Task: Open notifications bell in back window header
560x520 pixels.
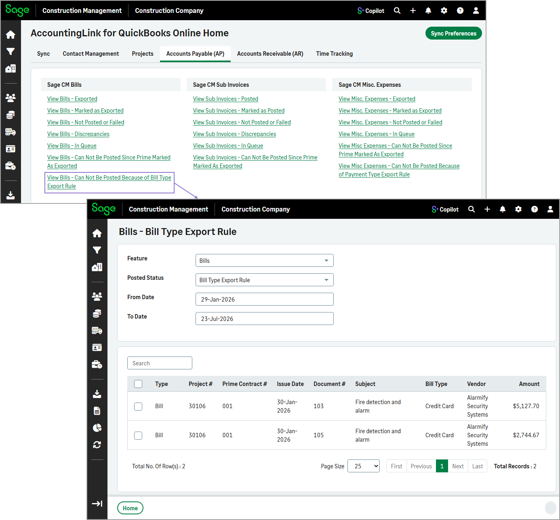Action: (x=428, y=10)
